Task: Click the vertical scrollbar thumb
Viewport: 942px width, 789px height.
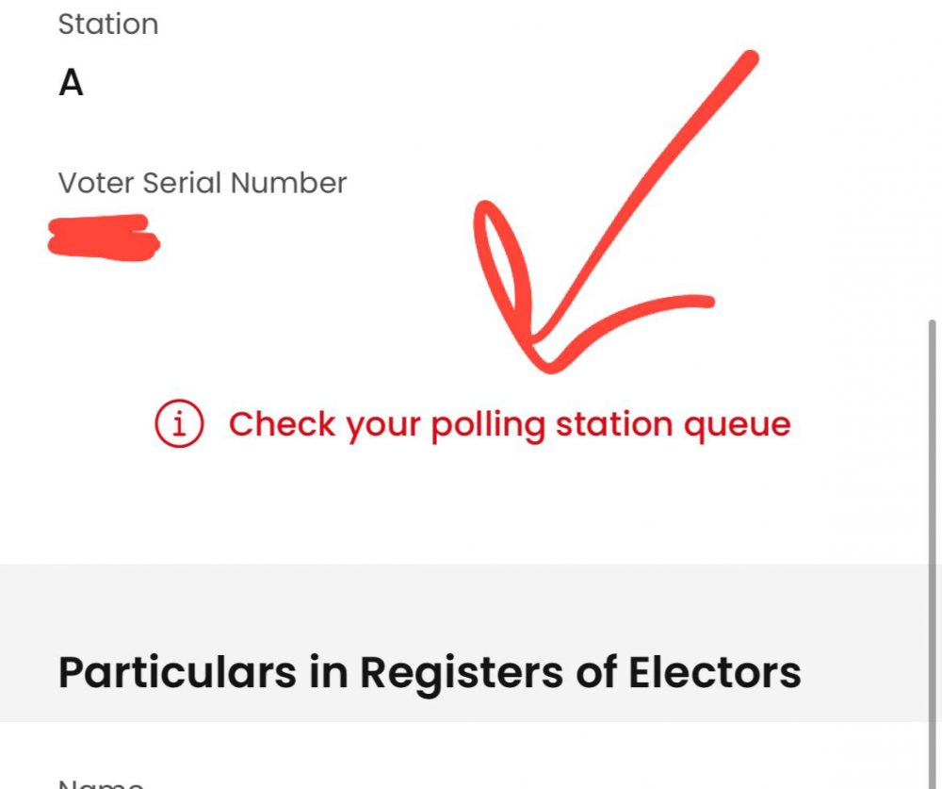Action: 933,553
